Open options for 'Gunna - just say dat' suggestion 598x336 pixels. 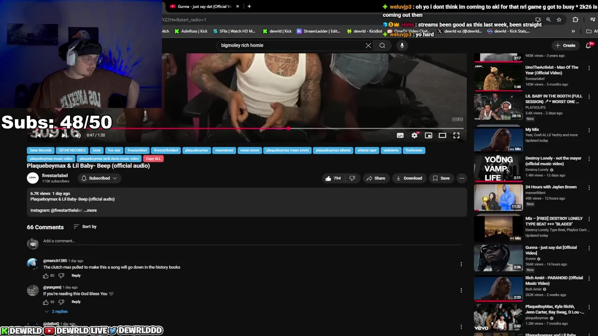pos(589,248)
